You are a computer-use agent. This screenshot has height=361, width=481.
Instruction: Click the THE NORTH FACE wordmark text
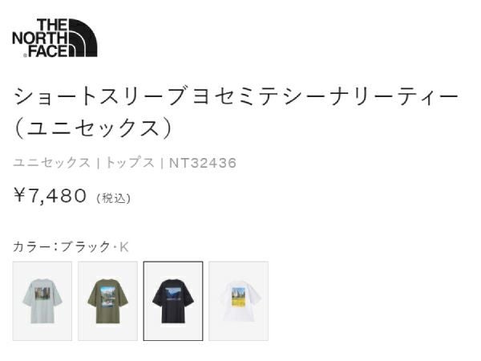pos(40,38)
